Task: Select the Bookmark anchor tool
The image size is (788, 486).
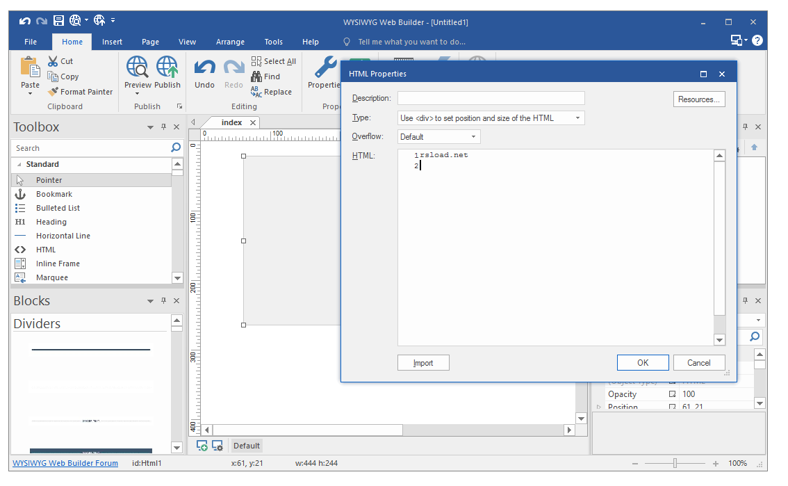Action: point(91,194)
